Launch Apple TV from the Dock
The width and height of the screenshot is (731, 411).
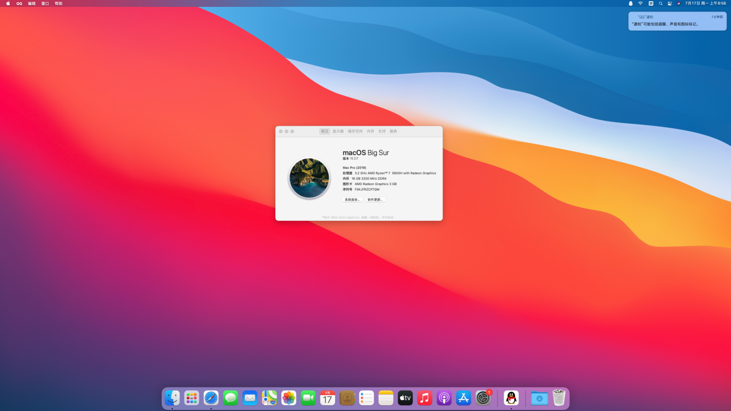click(x=405, y=398)
